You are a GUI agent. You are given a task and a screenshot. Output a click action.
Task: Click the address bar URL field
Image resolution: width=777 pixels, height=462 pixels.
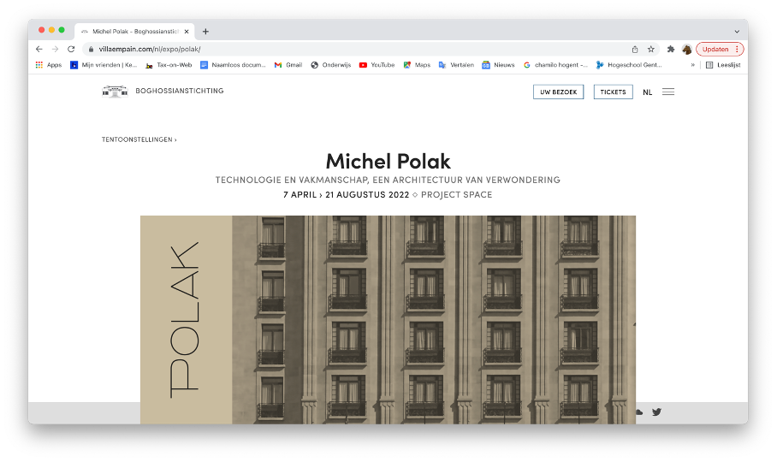click(342, 50)
